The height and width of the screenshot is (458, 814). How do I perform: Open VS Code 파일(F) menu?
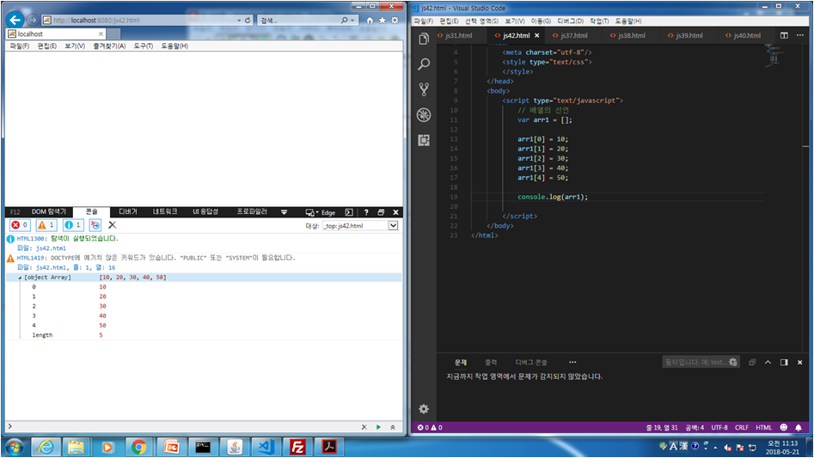coord(424,21)
